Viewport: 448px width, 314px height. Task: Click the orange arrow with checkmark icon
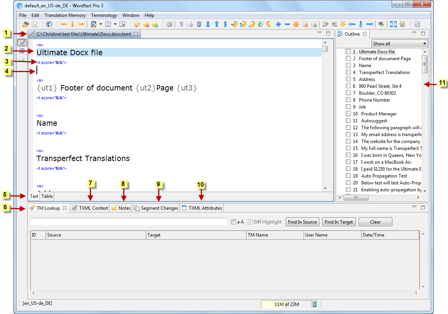pyautogui.click(x=234, y=24)
